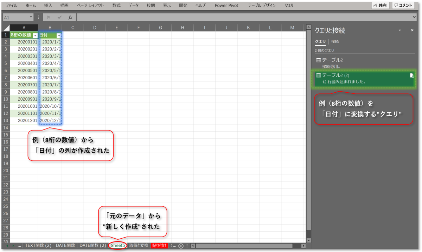Screen dimensions: 422x252
Task: Click the new sheet plus icon
Action: (x=181, y=246)
